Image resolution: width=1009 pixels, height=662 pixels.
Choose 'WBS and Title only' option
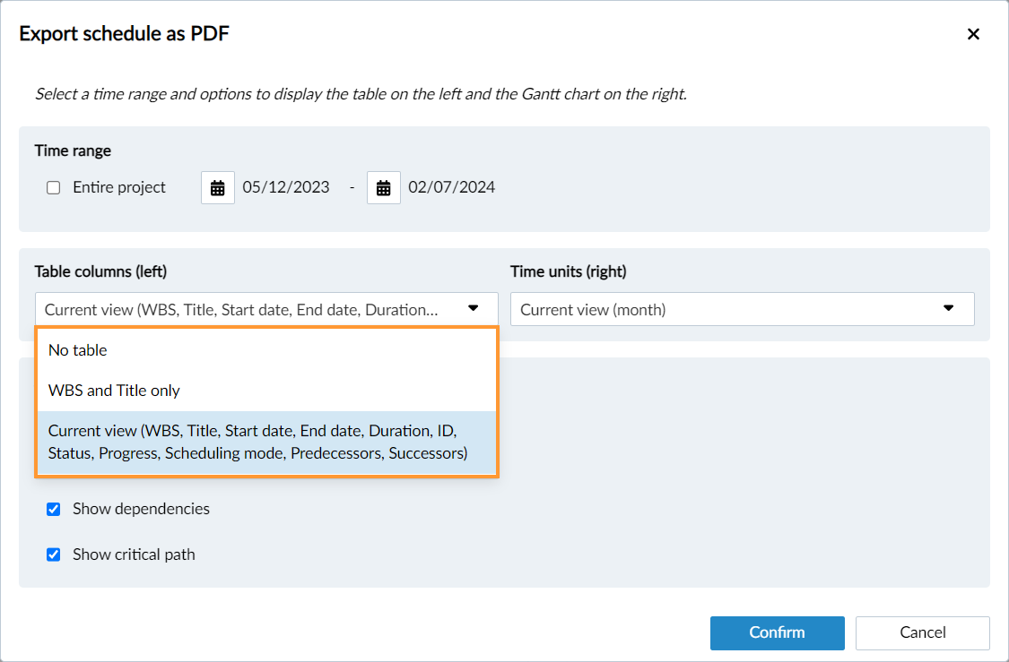[114, 391]
